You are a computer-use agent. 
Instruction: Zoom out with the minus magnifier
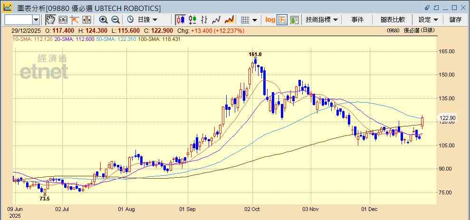[x=115, y=20]
